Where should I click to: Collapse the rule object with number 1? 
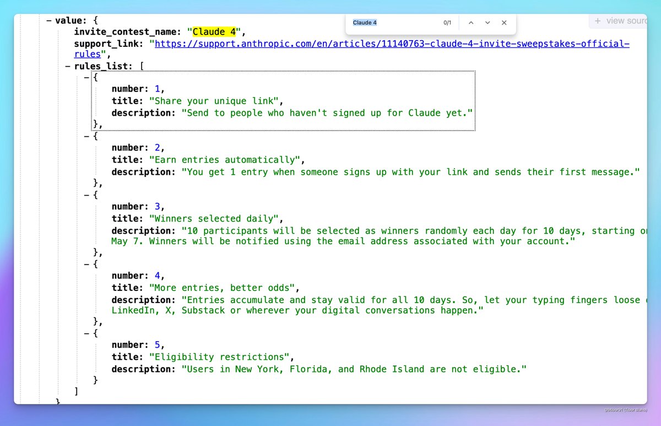(x=86, y=77)
